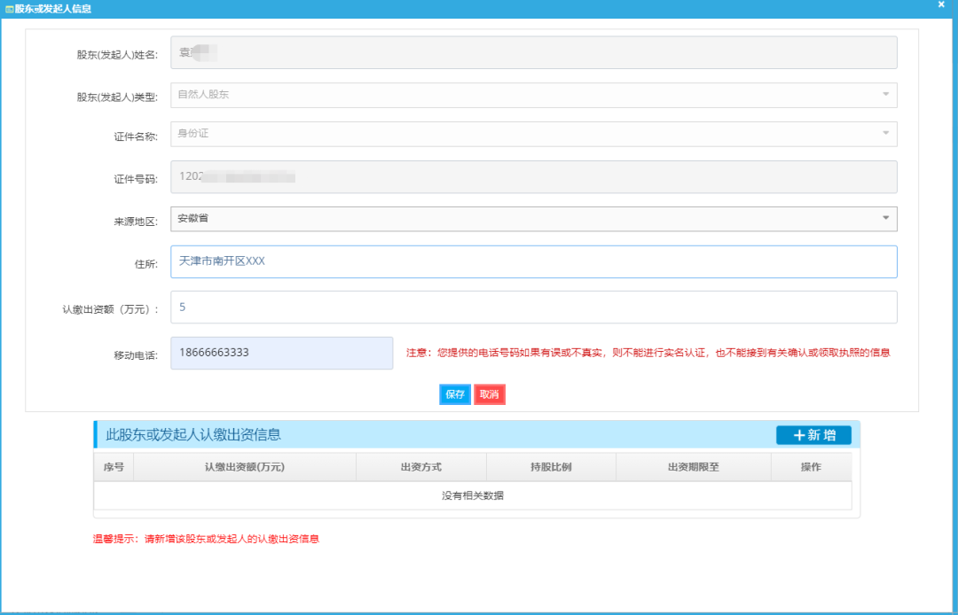The height and width of the screenshot is (615, 958).
Task: Click the red 温馨提示 hint text
Action: (x=206, y=540)
